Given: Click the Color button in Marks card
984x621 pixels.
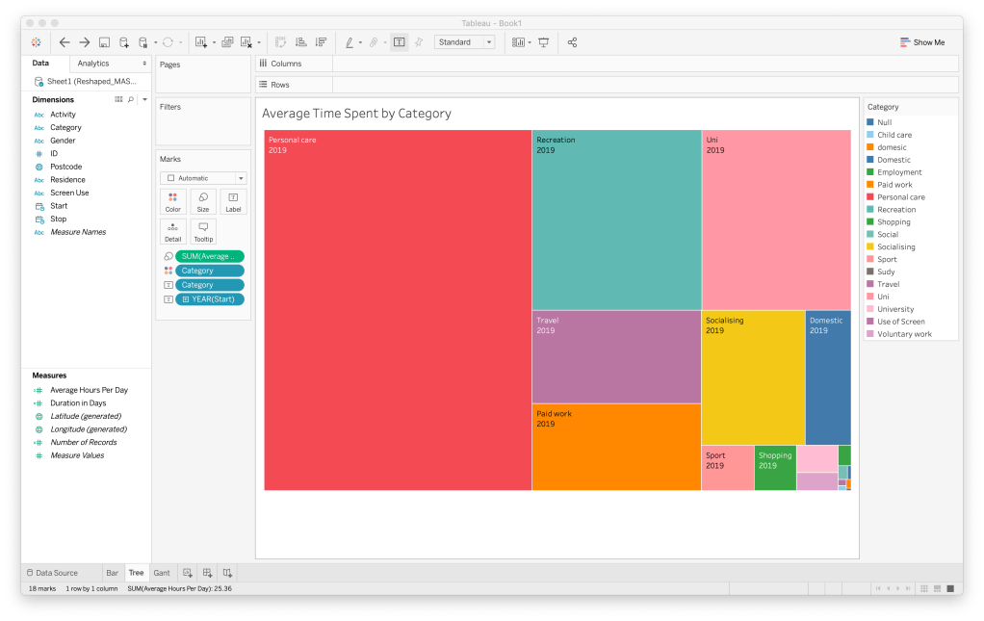Looking at the screenshot, I should (173, 201).
